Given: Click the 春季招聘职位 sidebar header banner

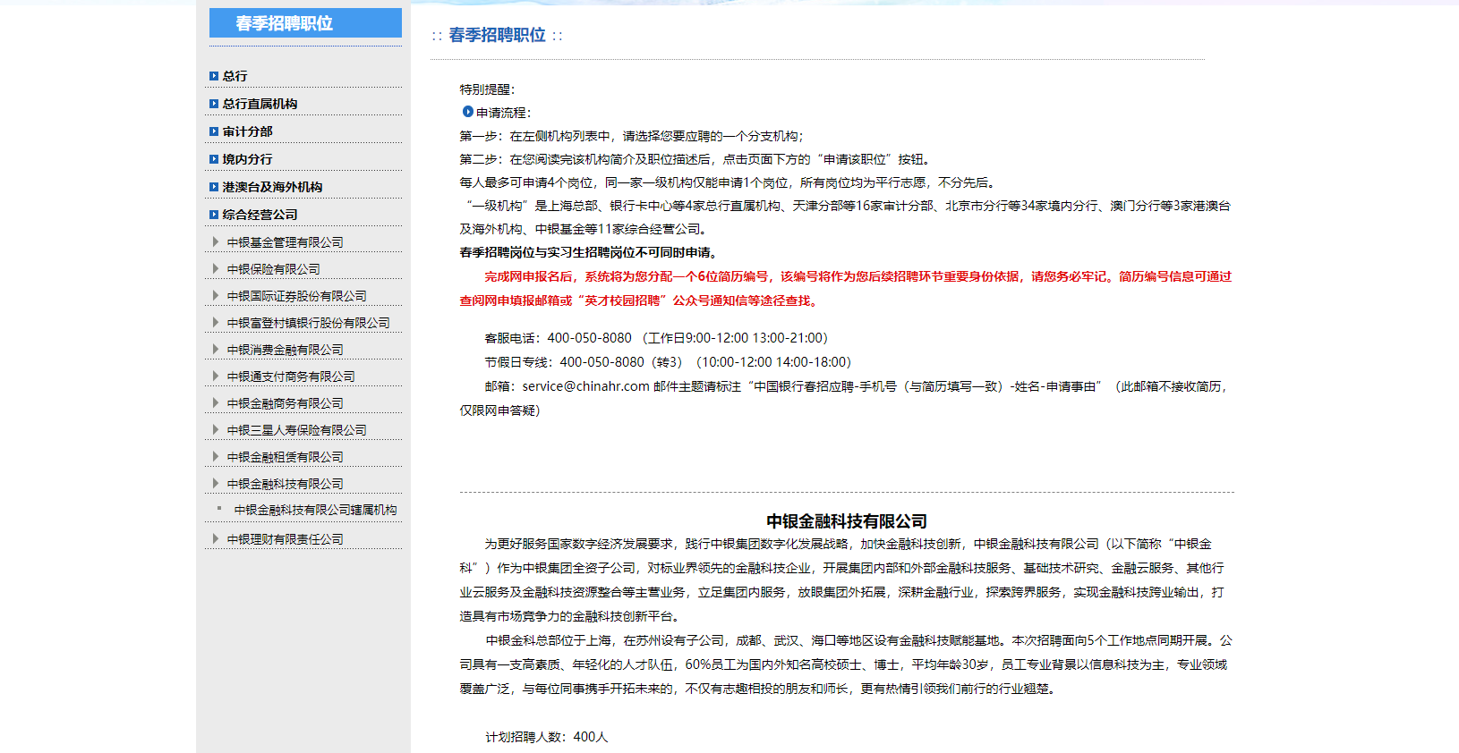Looking at the screenshot, I should [305, 23].
